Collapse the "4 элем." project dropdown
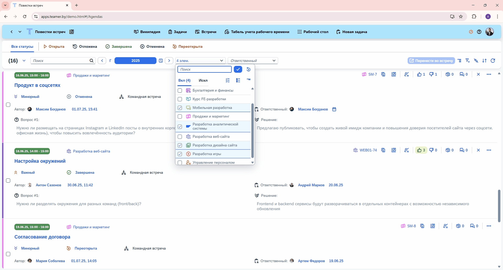 (x=221, y=61)
